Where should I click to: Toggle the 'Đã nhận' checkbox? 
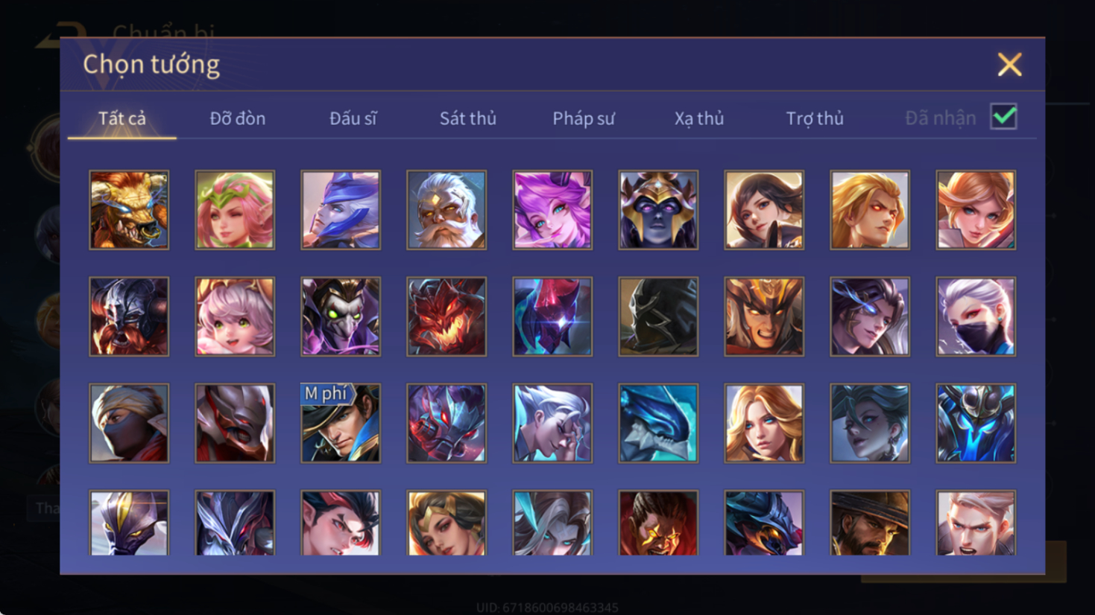1003,117
